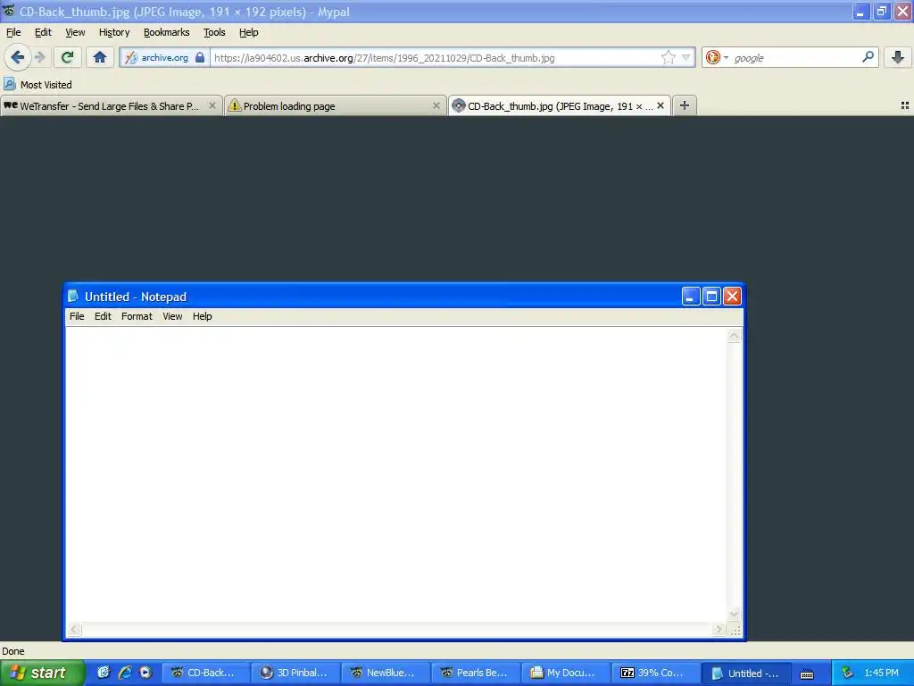
Task: Minimize the Notepad window
Action: coord(691,297)
